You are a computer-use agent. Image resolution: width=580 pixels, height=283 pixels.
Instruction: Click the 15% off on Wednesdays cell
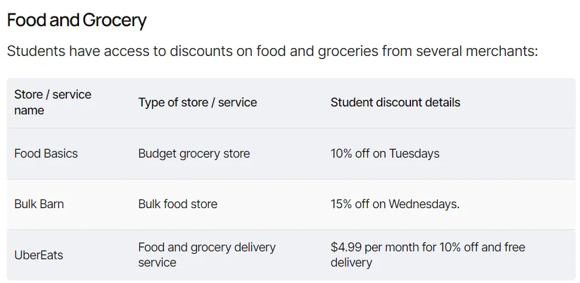[395, 204]
